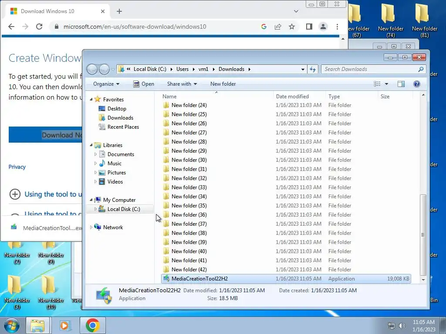Viewport: 446px width, 334px height.
Task: Open network tray icon
Action: click(392, 326)
